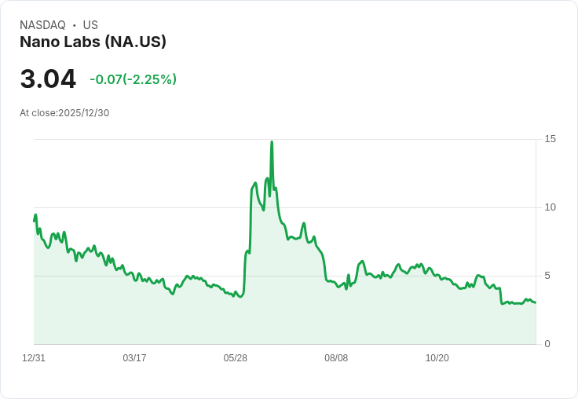Click the current price 3.04

click(48, 79)
